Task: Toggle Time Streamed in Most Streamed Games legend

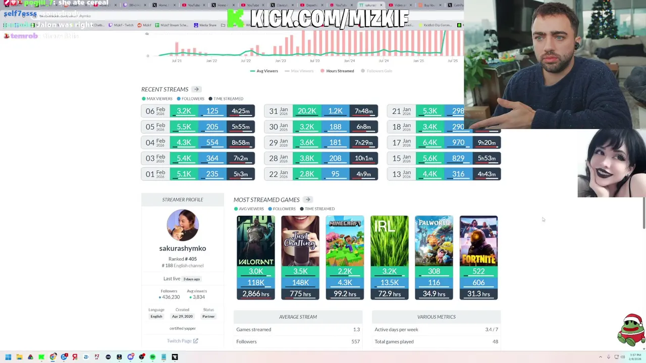Action: pyautogui.click(x=317, y=209)
